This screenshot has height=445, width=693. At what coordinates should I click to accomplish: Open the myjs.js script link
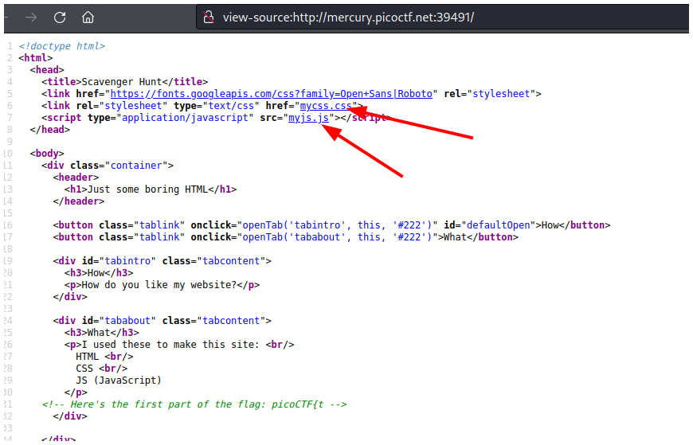pos(309,118)
